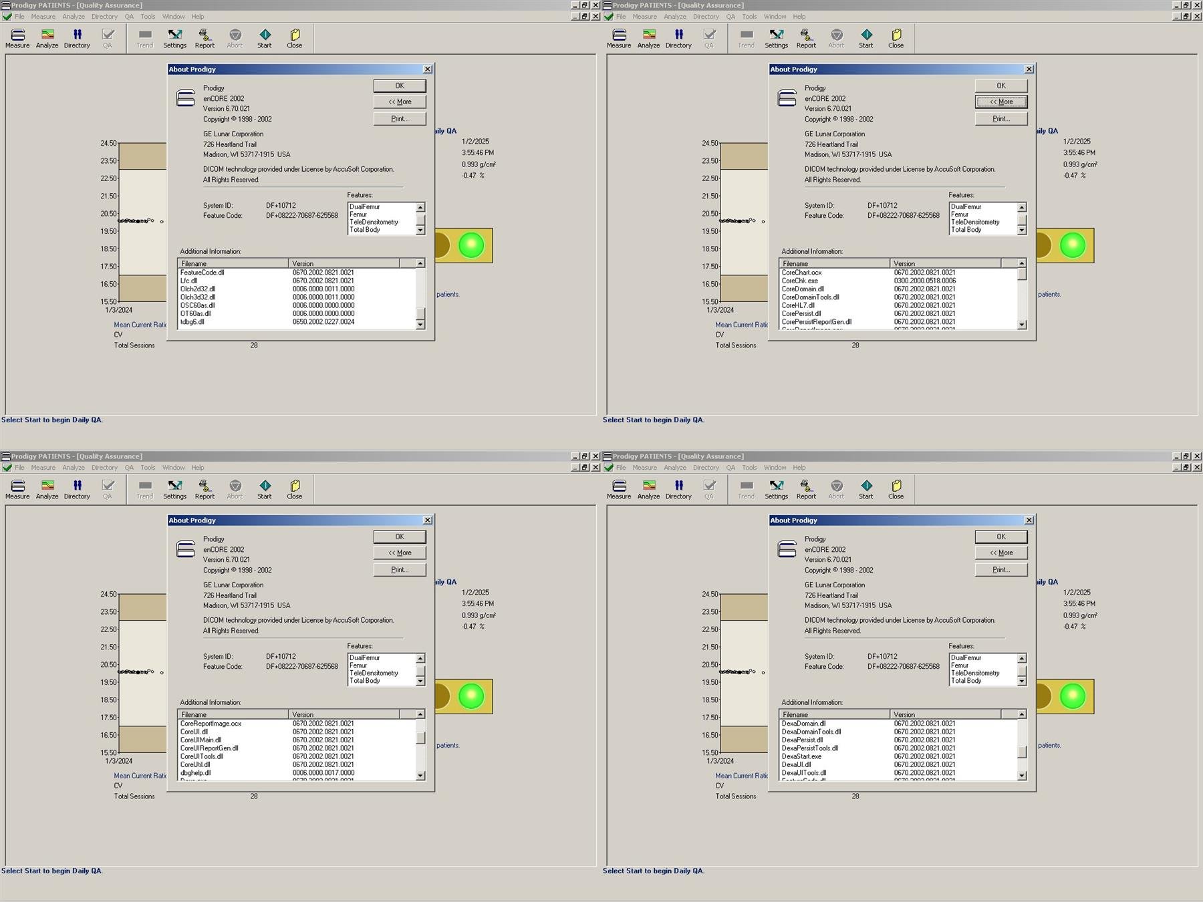Open the File menu in the top-left window

(x=19, y=17)
